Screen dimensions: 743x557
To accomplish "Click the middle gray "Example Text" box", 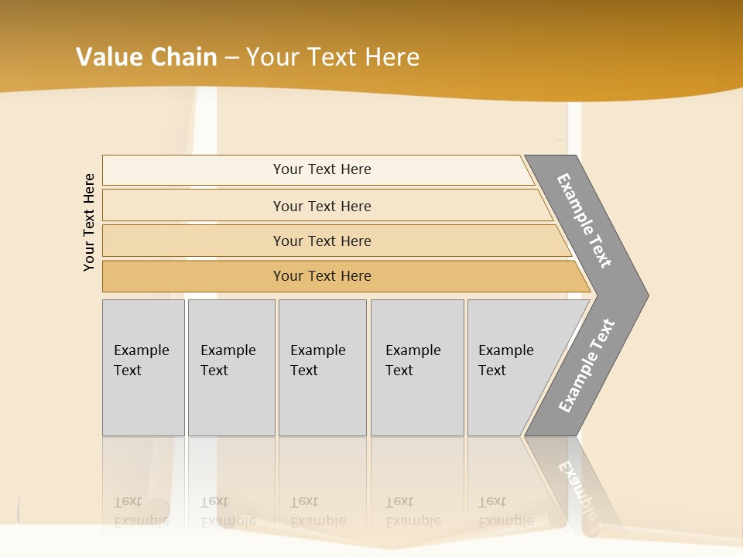I will pos(321,367).
